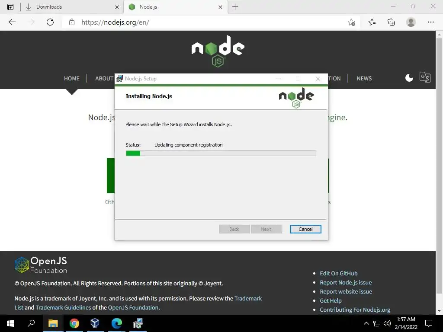Open the taskbar search icon
The image size is (443, 332).
[31, 323]
